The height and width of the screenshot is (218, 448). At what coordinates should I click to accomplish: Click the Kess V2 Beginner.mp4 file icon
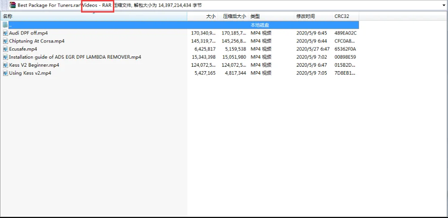tap(5, 65)
